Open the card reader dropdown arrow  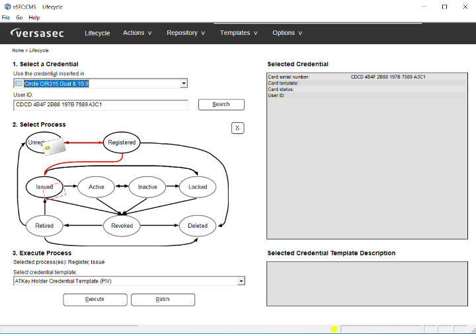pos(184,83)
